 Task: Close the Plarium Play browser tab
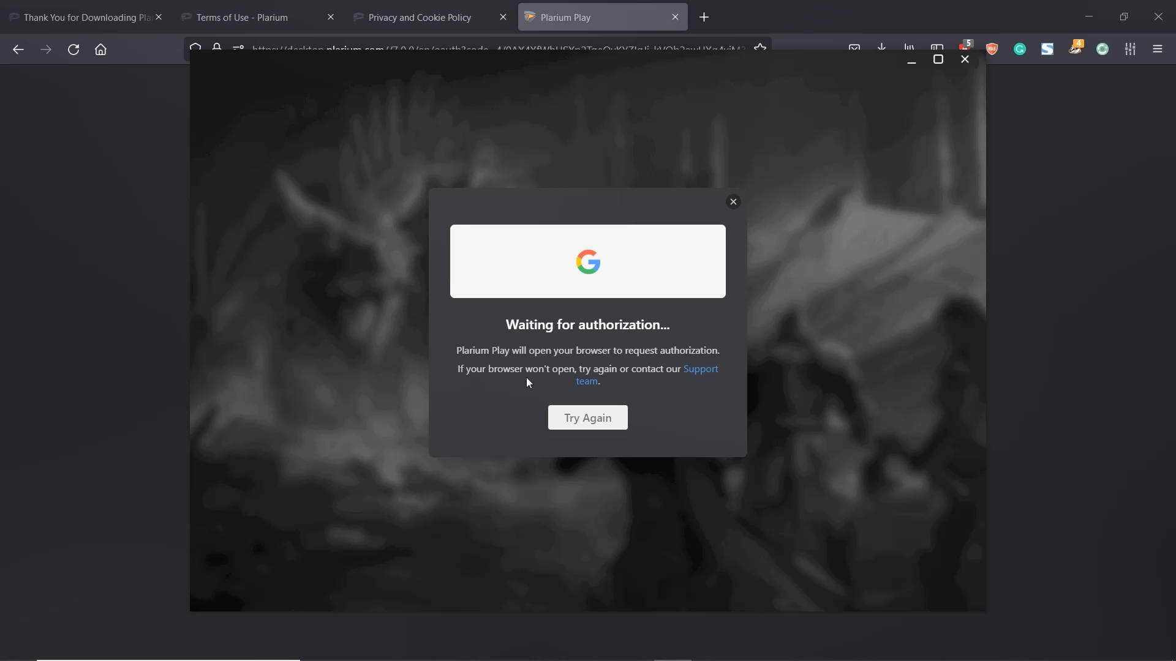click(x=675, y=17)
